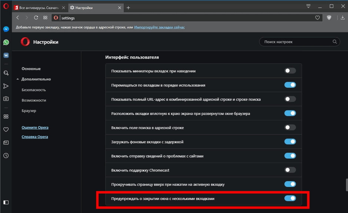Click "Импортируйте закладки сейчас" link

click(159, 27)
